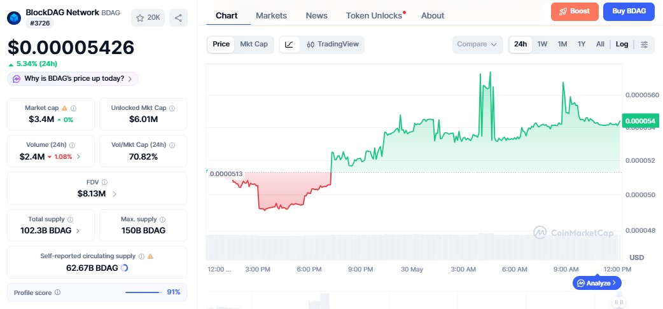This screenshot has width=663, height=309.
Task: Click circulating supply warning triangle
Action: click(150, 256)
